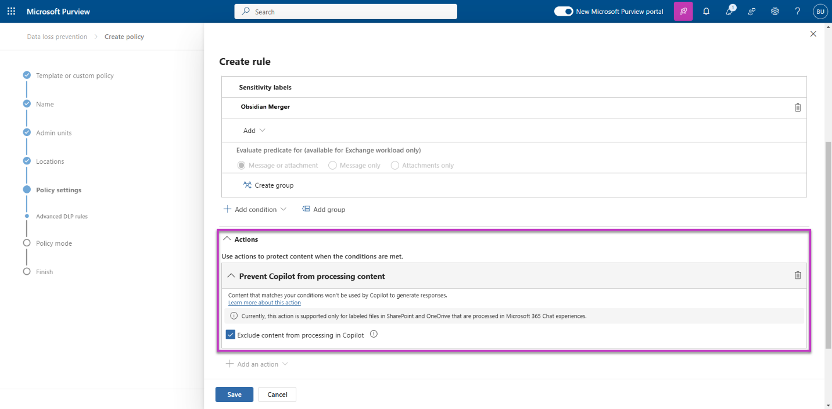Screen dimensions: 832x409
Task: Click the top Search box
Action: pyautogui.click(x=346, y=12)
